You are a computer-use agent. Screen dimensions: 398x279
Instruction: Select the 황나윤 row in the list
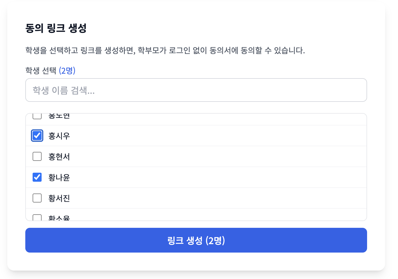coord(169,177)
